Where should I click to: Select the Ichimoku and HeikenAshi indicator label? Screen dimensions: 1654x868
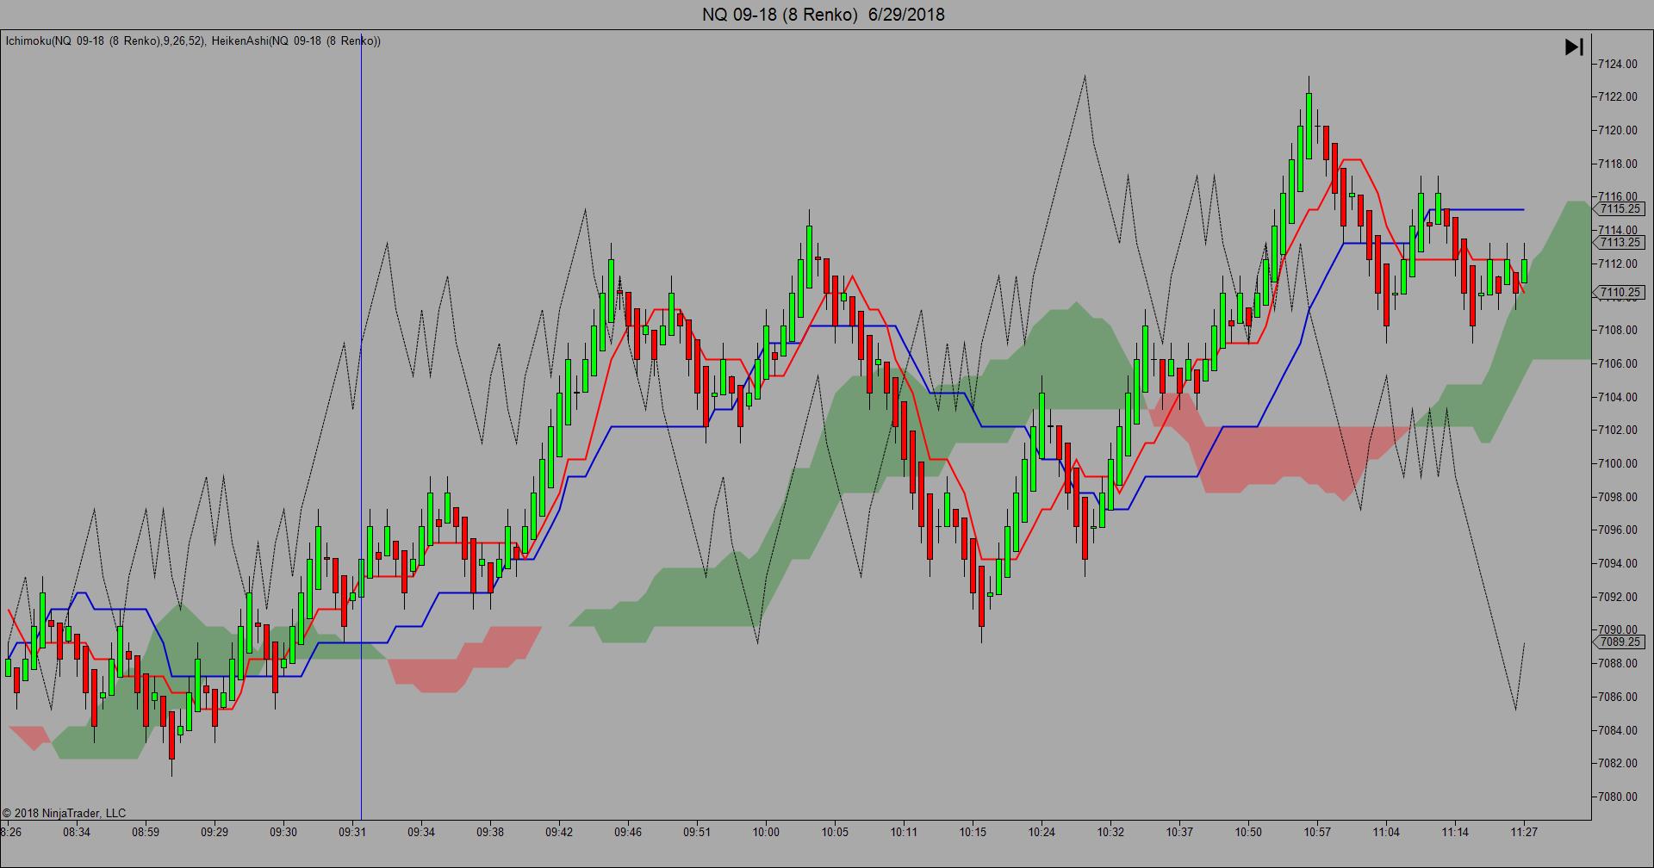pyautogui.click(x=193, y=40)
